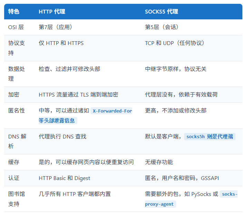Click the cell 第5层（会话）
250x215 pixels.
point(162,27)
